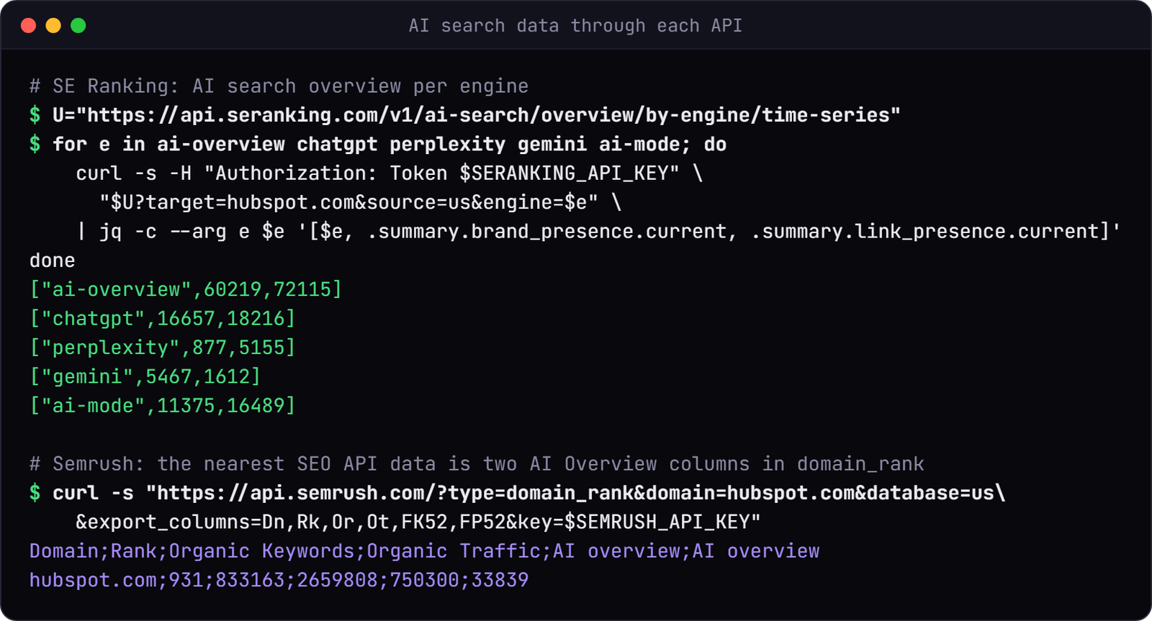1152x621 pixels.
Task: Click the curl Authorization Token header line
Action: [x=390, y=173]
